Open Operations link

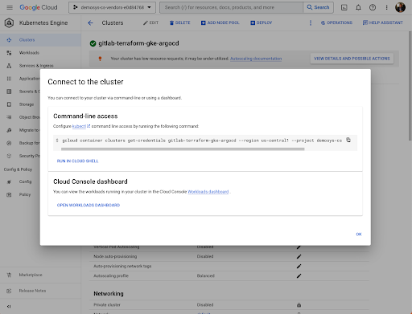[336, 22]
